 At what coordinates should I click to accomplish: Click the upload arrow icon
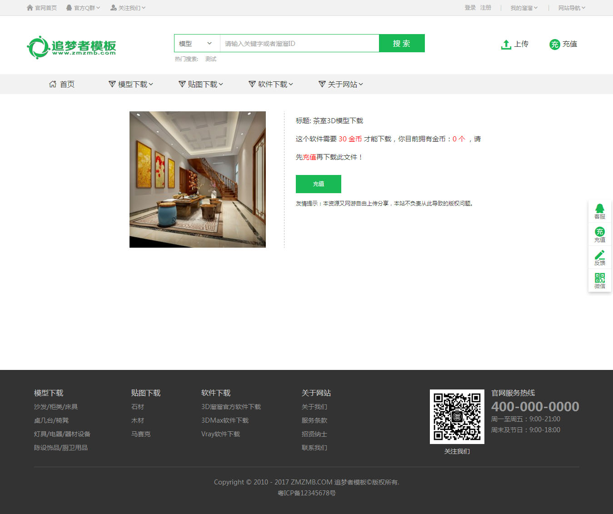click(506, 44)
